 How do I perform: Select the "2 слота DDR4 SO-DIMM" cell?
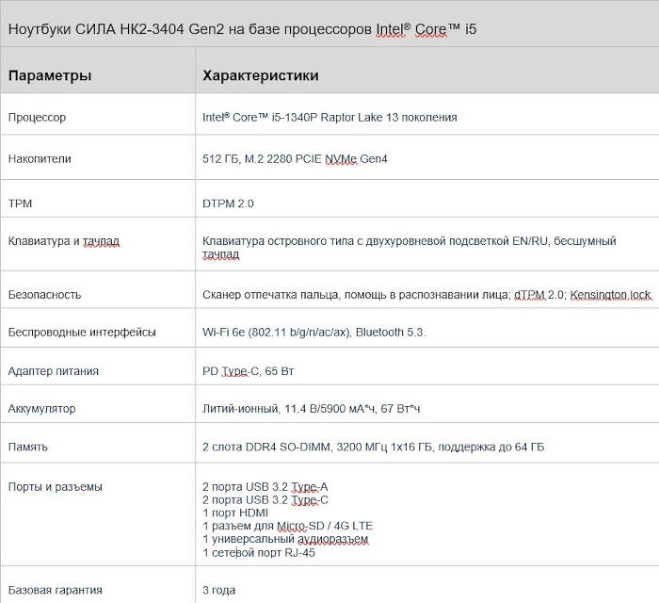373,447
